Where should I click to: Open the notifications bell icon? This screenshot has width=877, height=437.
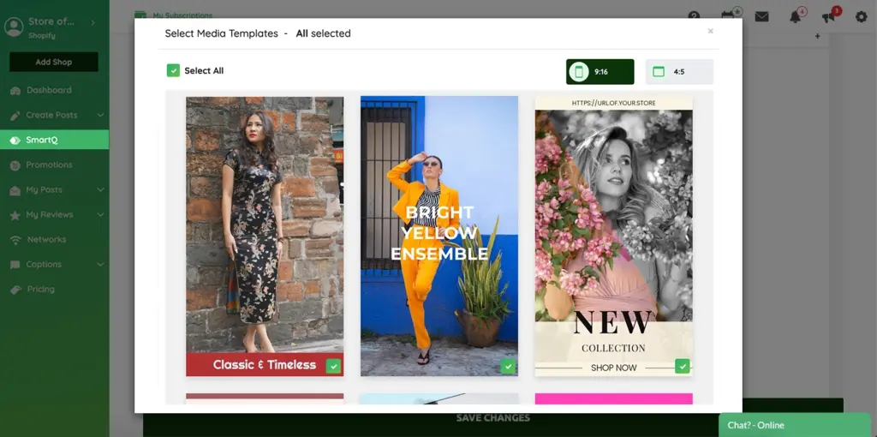tap(795, 16)
